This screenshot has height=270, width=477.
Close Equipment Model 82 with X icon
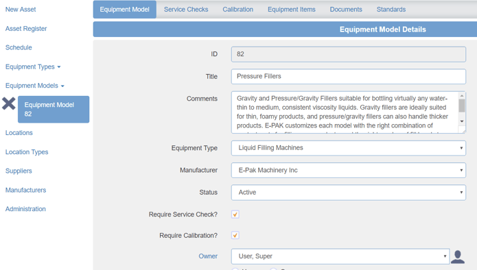point(9,103)
